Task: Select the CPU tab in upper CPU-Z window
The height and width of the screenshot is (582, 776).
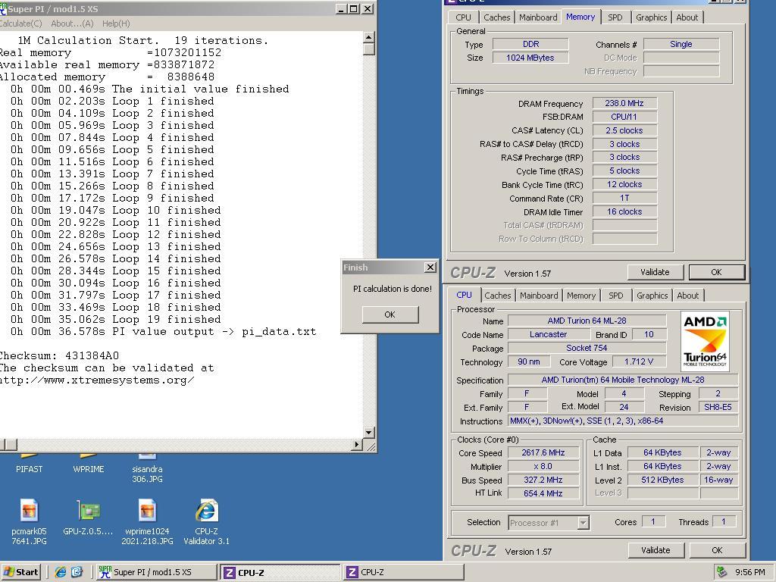Action: [463, 17]
